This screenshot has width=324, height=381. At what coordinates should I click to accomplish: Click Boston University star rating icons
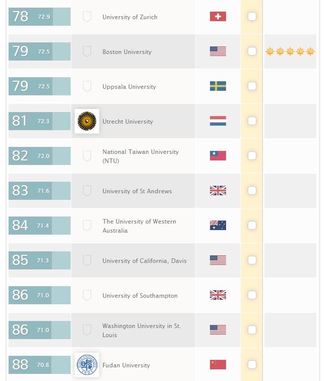290,51
